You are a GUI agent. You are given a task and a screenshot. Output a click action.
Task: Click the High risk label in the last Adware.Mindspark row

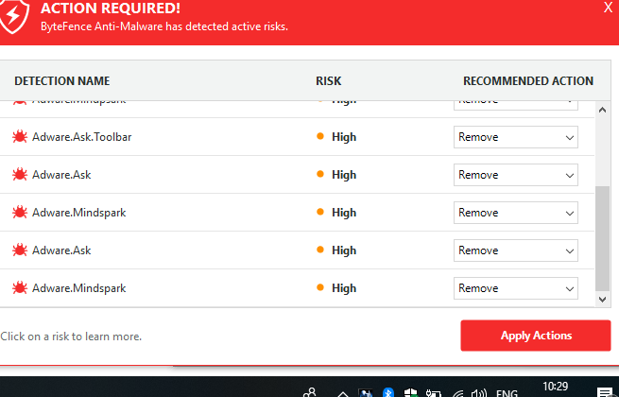[344, 288]
